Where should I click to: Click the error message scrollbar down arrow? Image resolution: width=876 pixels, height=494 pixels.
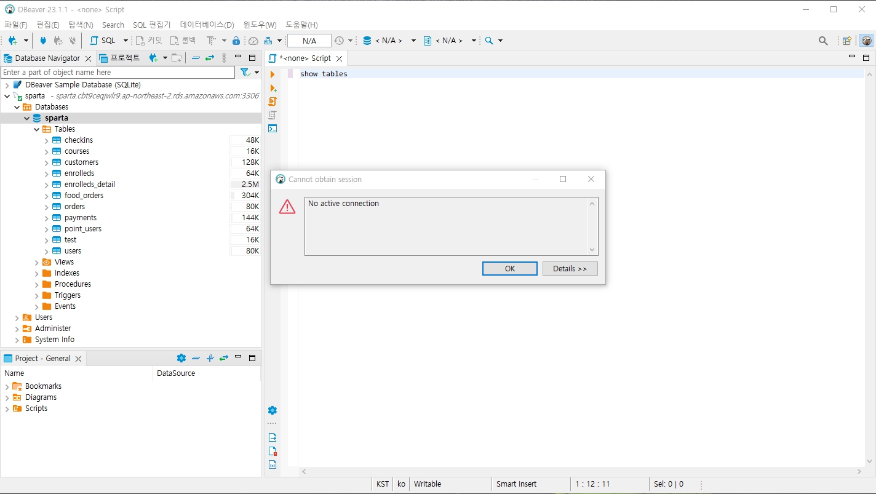[592, 250]
